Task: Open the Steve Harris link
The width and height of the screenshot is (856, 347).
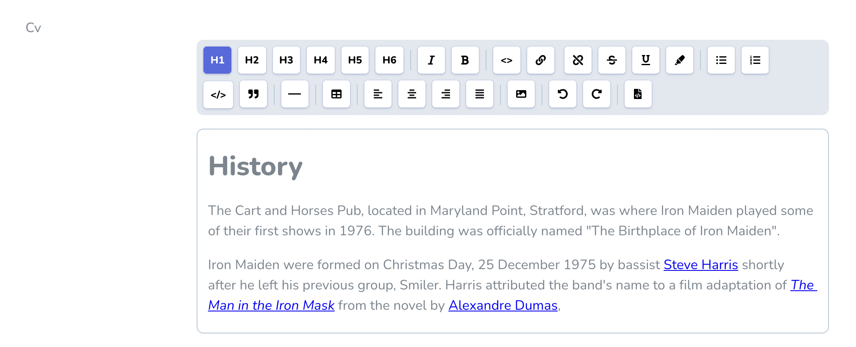Action: (x=700, y=264)
